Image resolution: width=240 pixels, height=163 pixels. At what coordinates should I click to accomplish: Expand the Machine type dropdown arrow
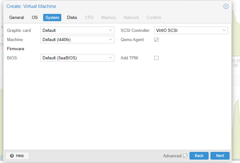(x=110, y=40)
